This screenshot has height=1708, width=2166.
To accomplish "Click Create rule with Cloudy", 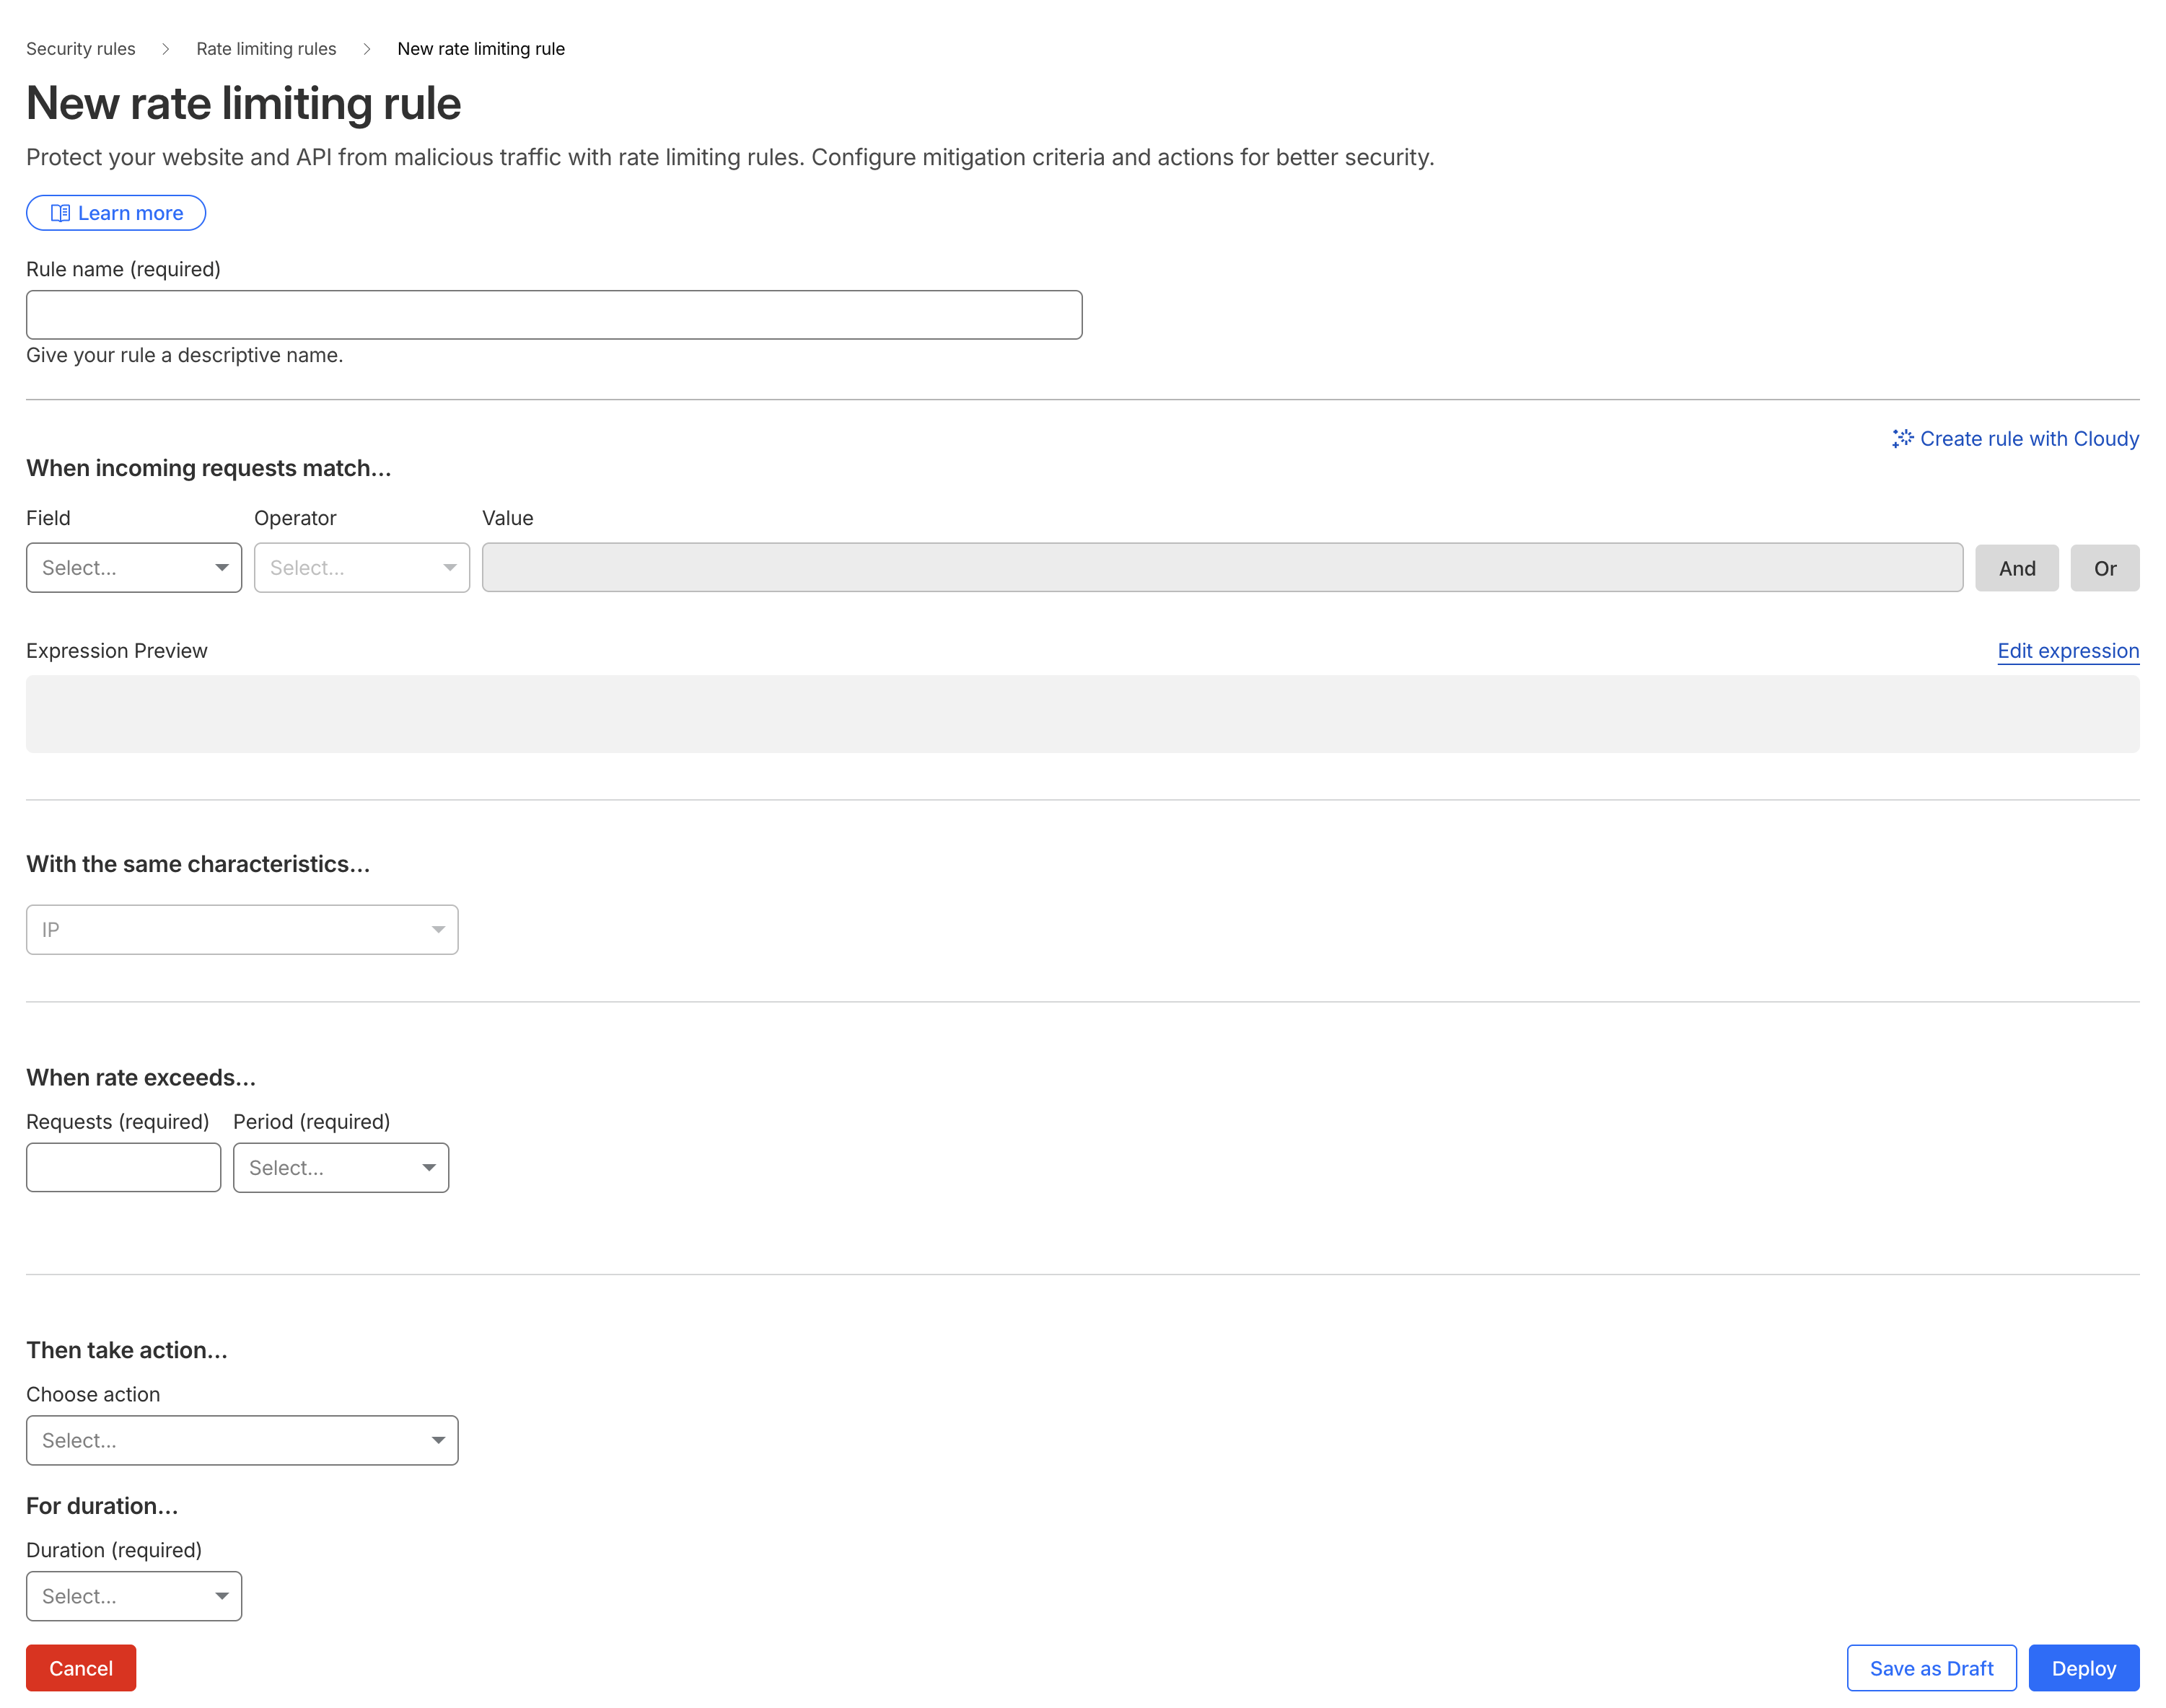I will (x=2028, y=439).
